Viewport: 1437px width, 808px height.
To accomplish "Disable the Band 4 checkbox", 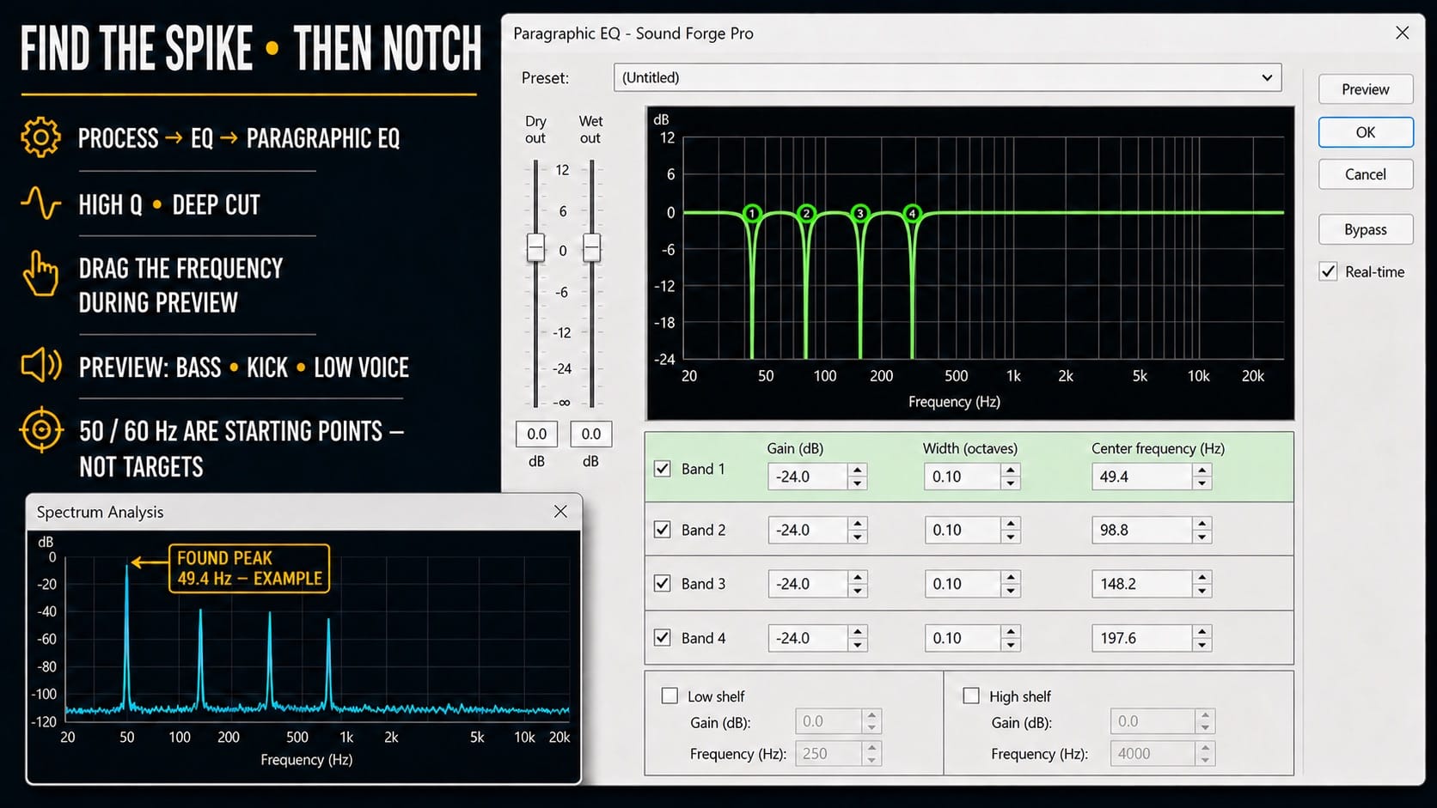I will click(663, 638).
